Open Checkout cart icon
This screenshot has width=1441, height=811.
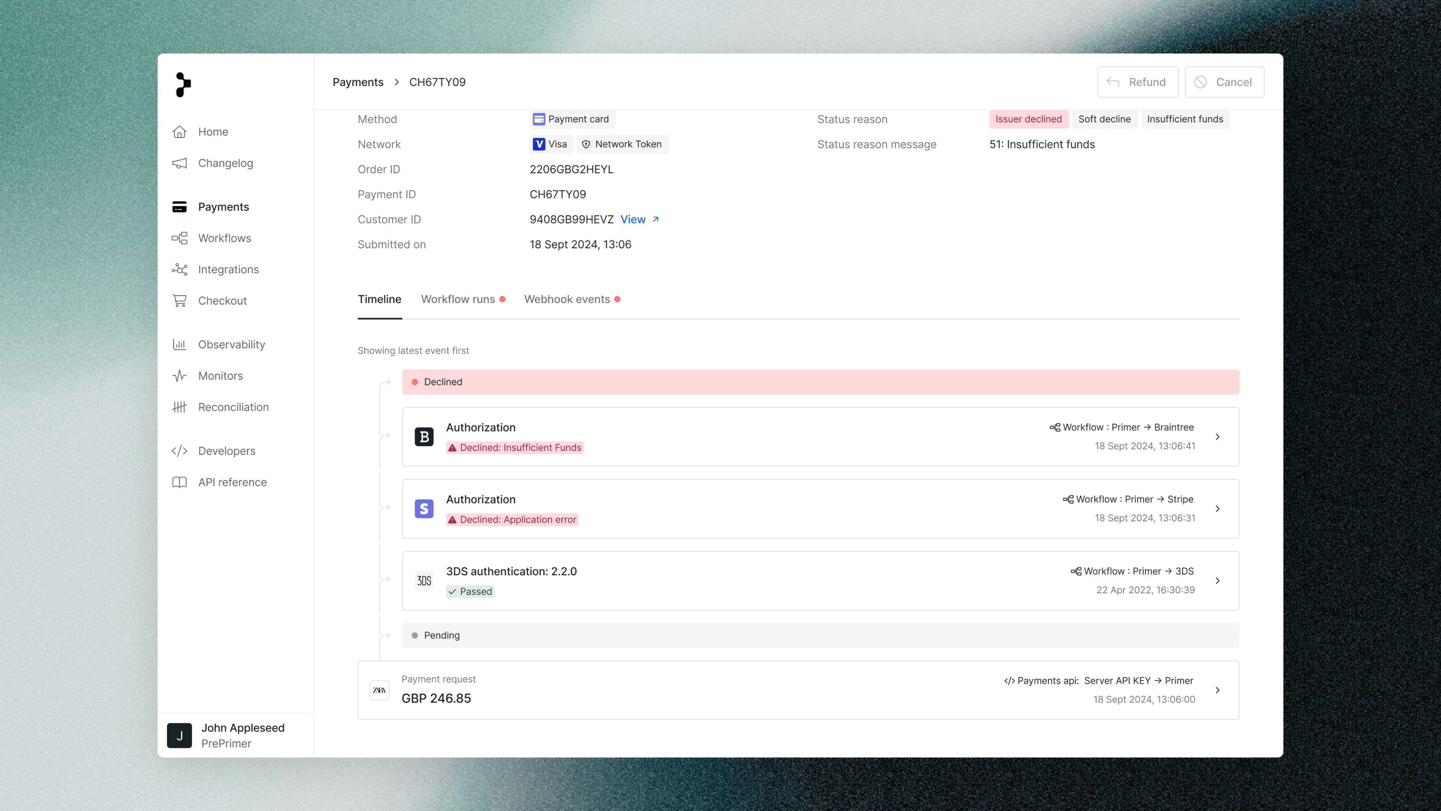(x=179, y=301)
